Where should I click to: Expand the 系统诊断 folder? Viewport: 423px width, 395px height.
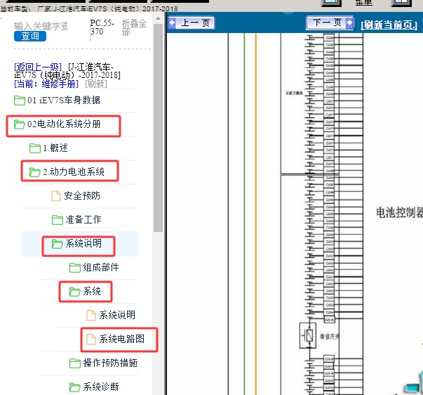pyautogui.click(x=101, y=387)
